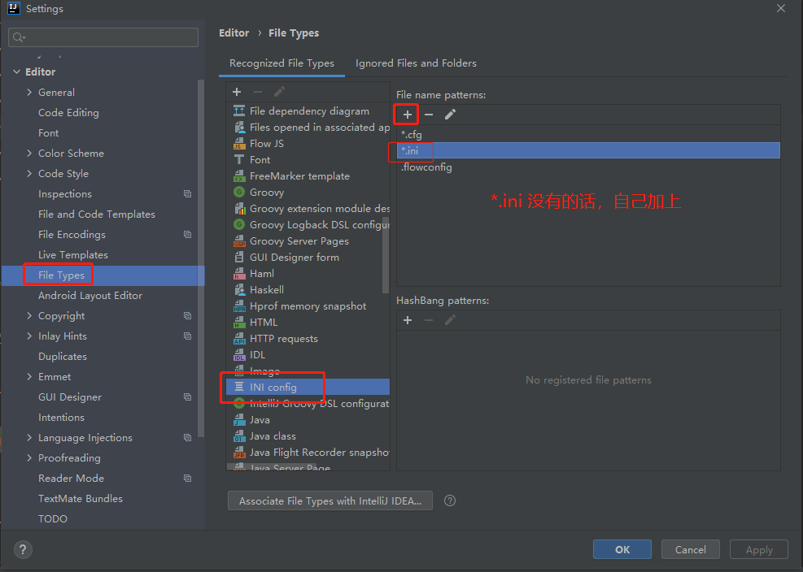Image resolution: width=803 pixels, height=572 pixels.
Task: Click the Apply button
Action: click(x=759, y=549)
